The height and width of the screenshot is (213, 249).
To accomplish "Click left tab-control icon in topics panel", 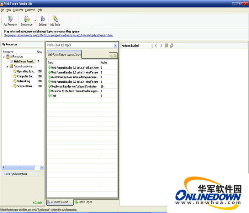I will [x=111, y=56].
